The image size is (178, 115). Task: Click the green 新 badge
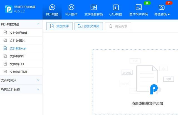147,3
